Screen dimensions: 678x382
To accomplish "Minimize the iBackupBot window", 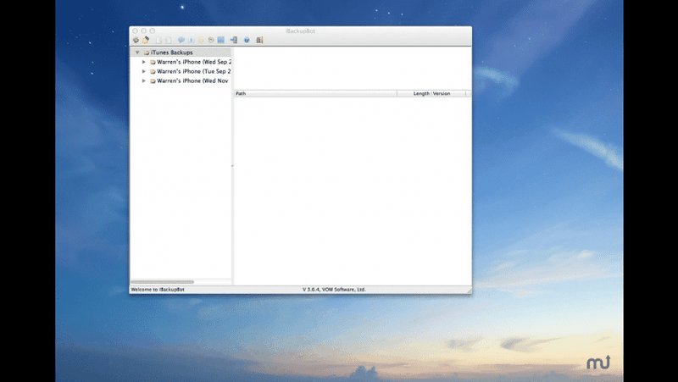I will coord(143,31).
